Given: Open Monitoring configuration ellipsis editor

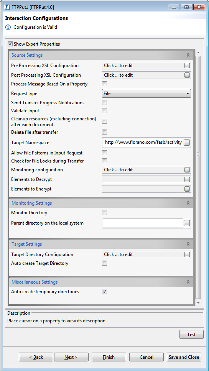Looking at the screenshot, I should [x=187, y=170].
